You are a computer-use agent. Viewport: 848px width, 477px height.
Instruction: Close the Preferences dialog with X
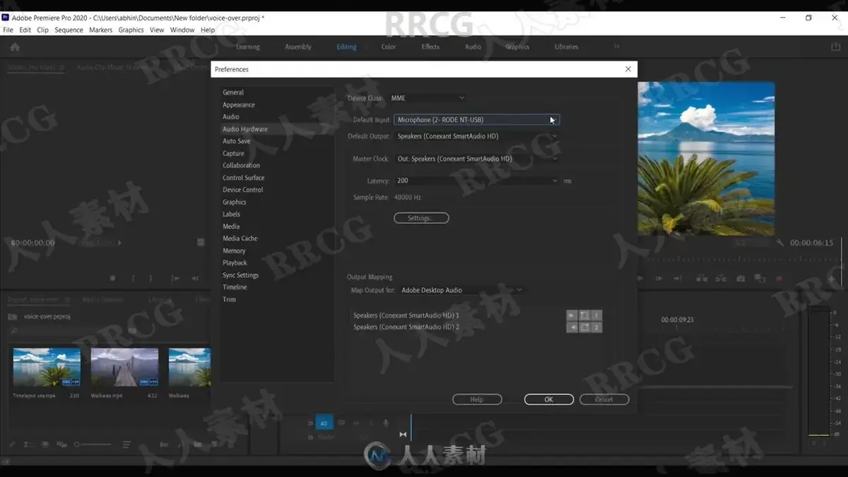628,69
